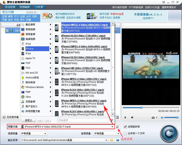Open the PPT转换视频 link
The image size is (182, 145).
[136, 7]
